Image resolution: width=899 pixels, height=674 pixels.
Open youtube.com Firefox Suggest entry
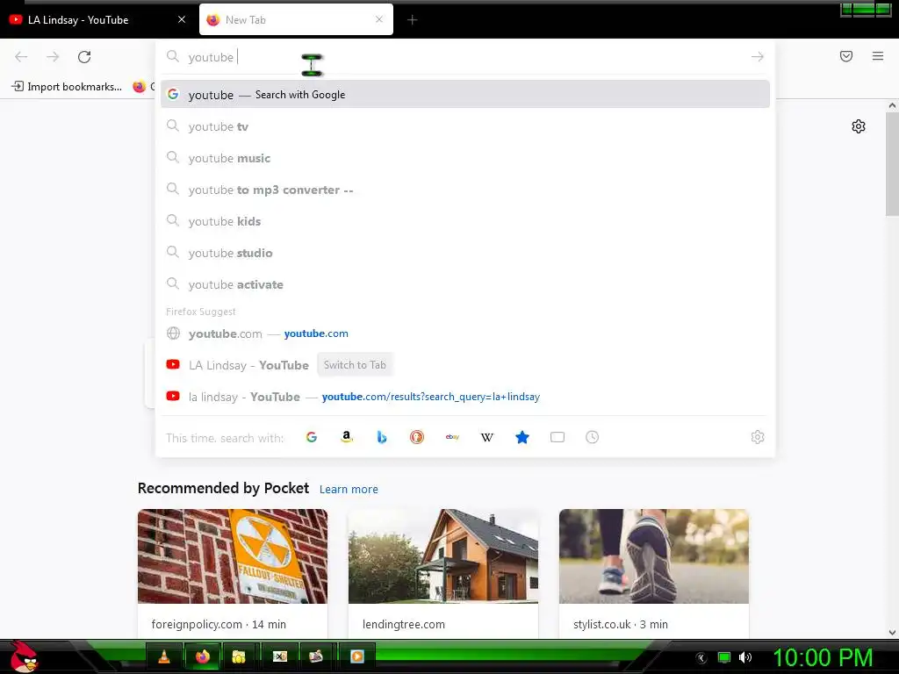coord(465,333)
